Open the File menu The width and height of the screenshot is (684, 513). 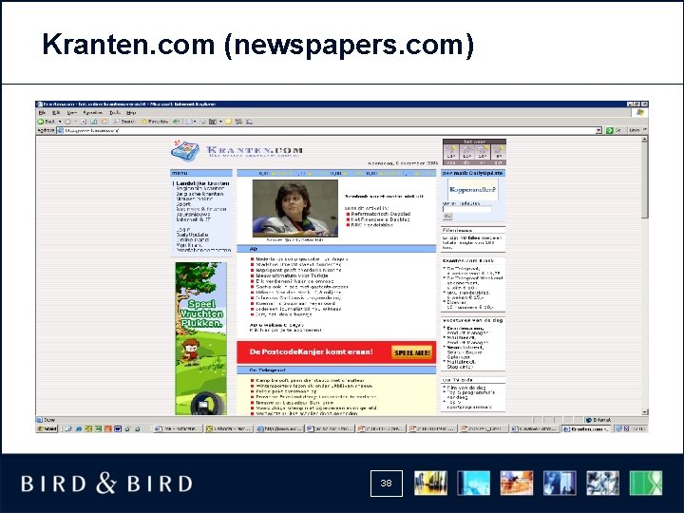click(x=42, y=112)
